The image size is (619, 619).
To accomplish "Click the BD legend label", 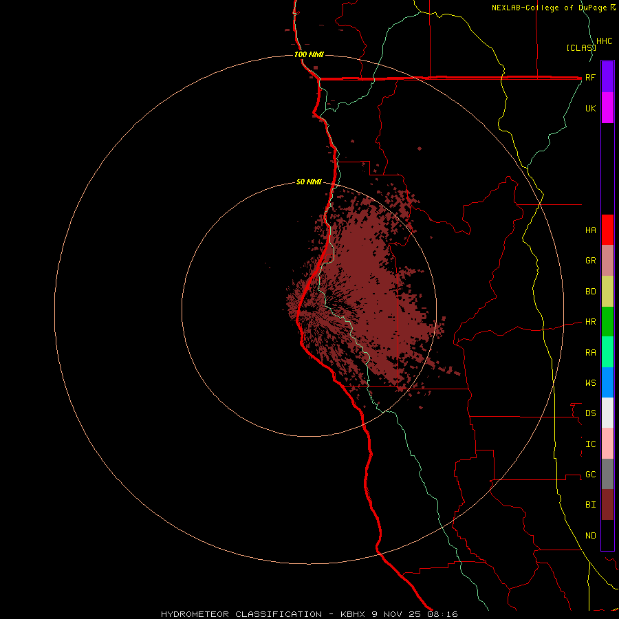I will coord(590,292).
